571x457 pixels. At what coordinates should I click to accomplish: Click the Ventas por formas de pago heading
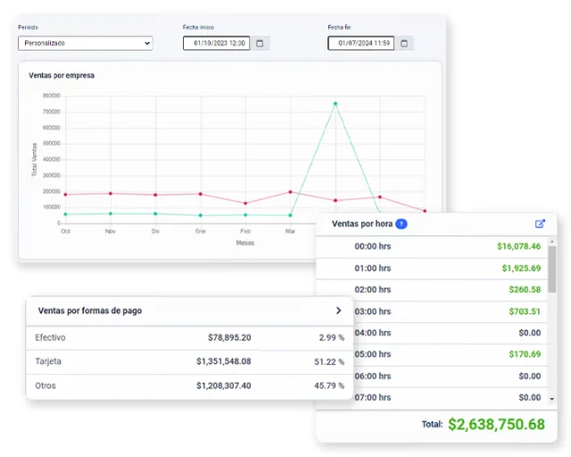[x=90, y=311]
